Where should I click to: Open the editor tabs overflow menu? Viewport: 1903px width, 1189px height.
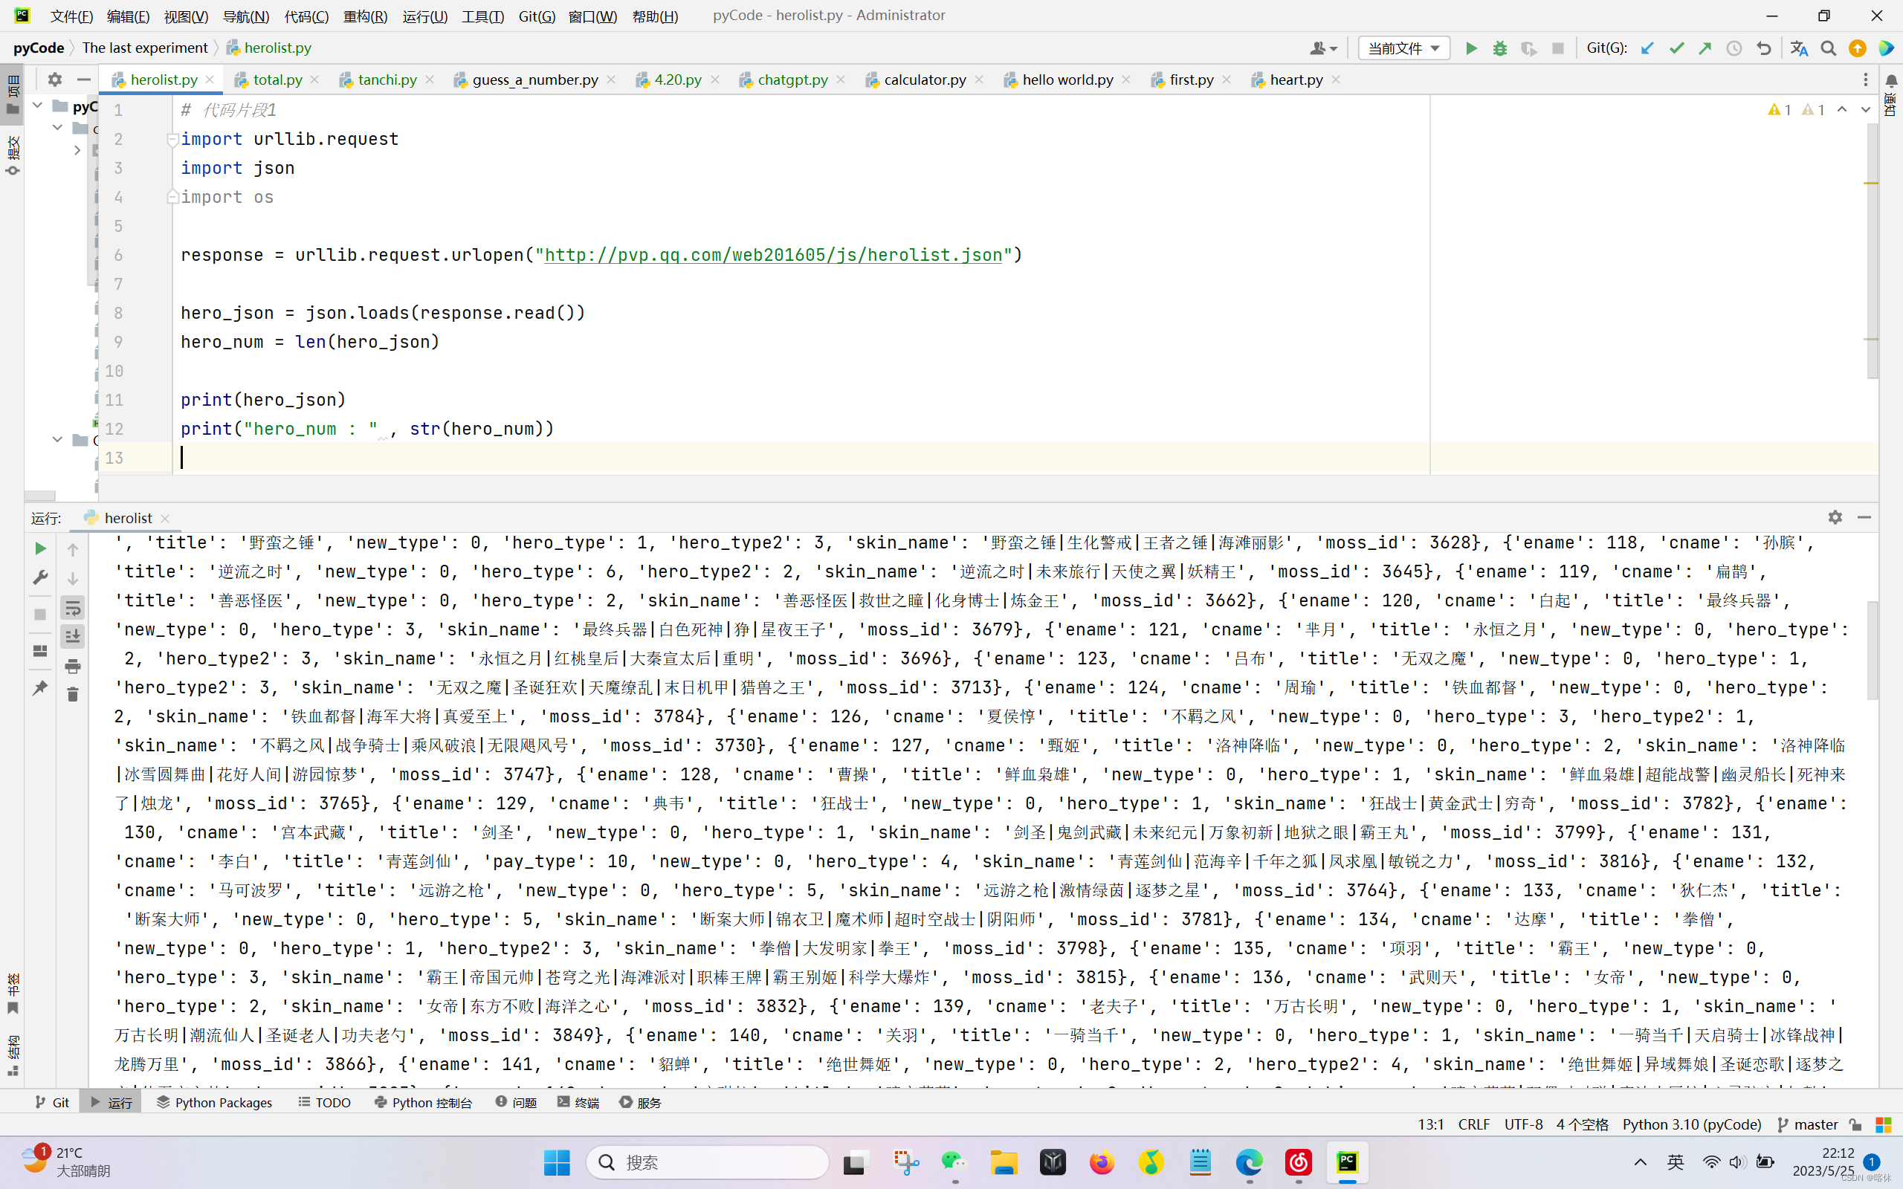click(x=1865, y=80)
